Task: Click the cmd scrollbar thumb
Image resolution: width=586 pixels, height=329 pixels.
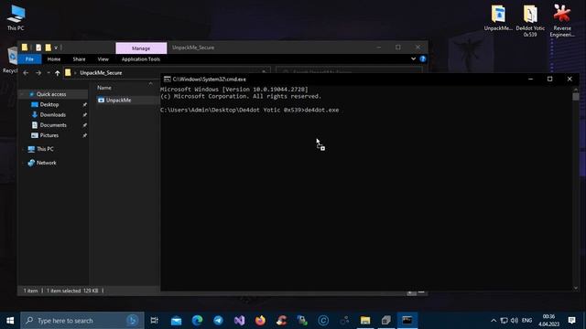Action: (576, 96)
